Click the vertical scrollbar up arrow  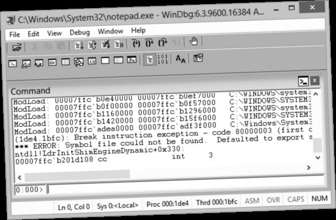pos(316,94)
